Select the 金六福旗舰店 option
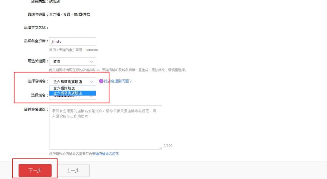This screenshot has width=327, height=179. click(x=73, y=88)
